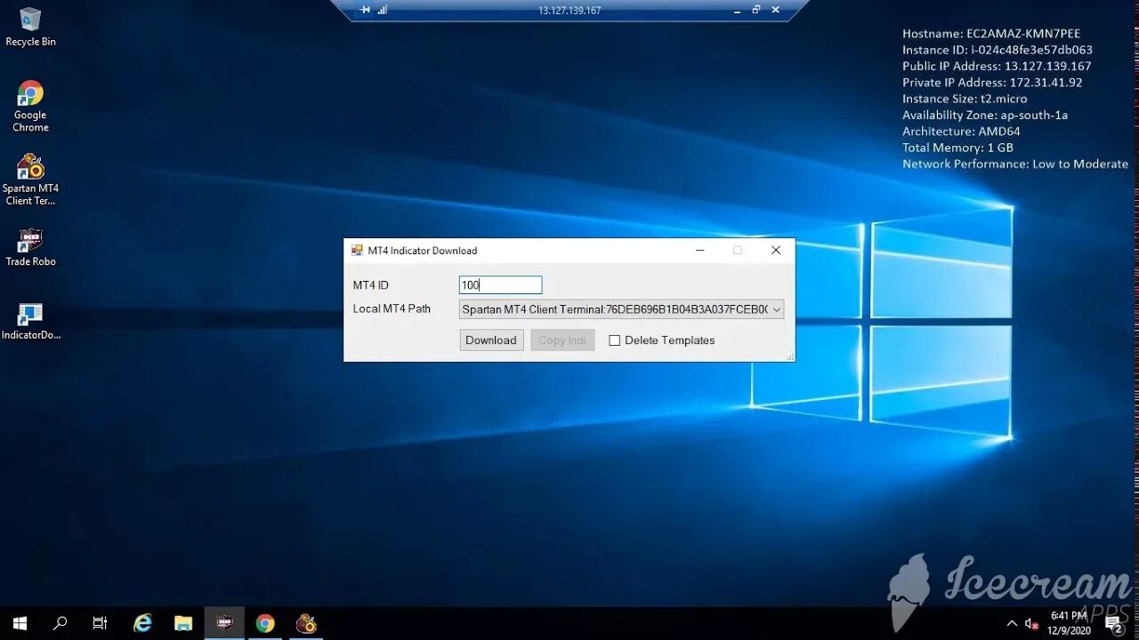Click the Instance ID text line
Screen dimensions: 1139x640
pos(998,50)
